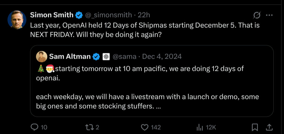Open Sam Altman's small avatar
The width and height of the screenshot is (284, 134).
coord(42,57)
